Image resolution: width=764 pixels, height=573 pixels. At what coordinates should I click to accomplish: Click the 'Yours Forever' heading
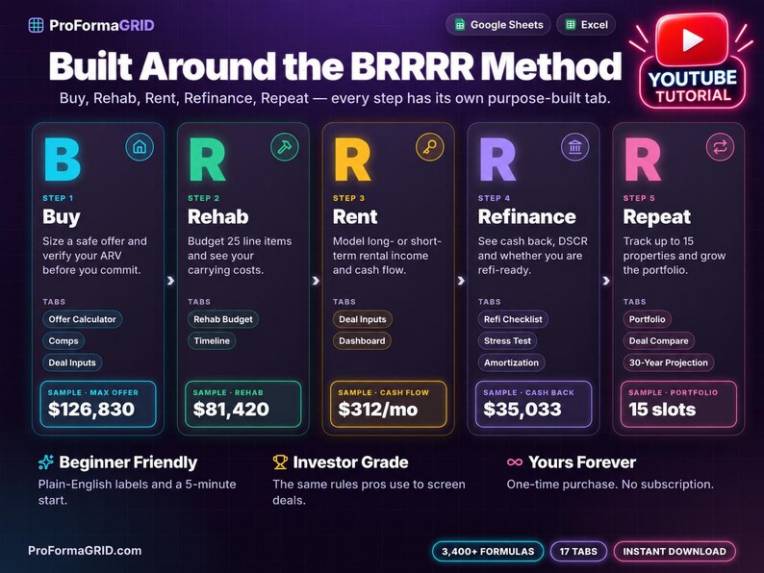point(582,462)
